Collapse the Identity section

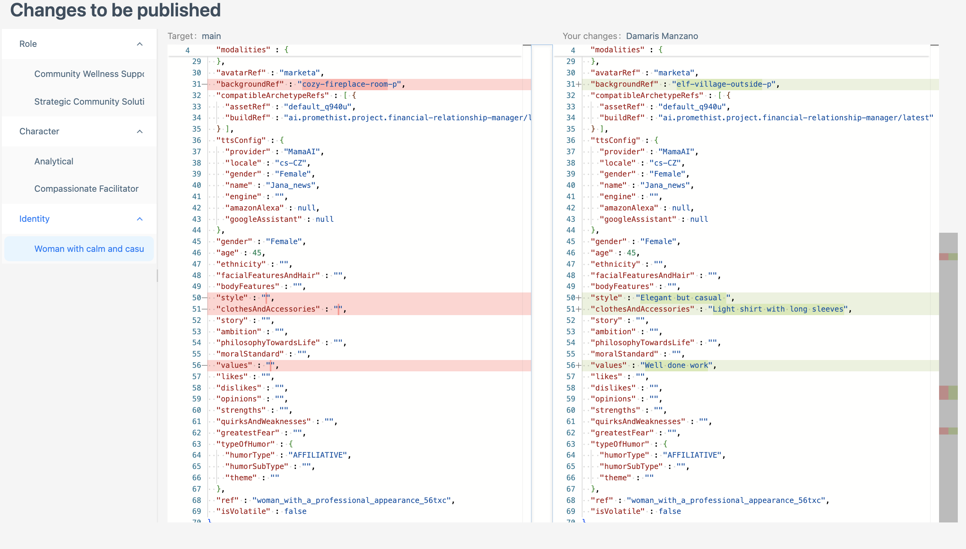point(139,219)
